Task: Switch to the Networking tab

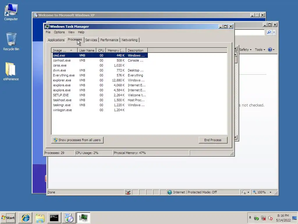Action: point(130,40)
